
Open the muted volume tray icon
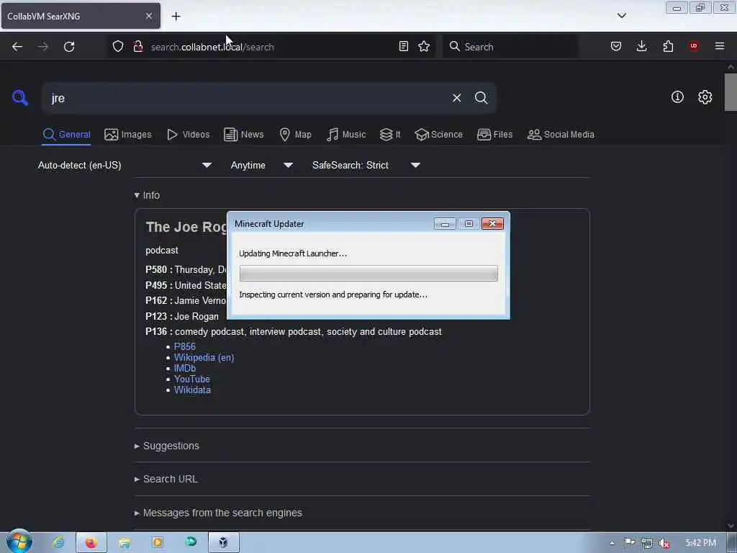pyautogui.click(x=664, y=543)
